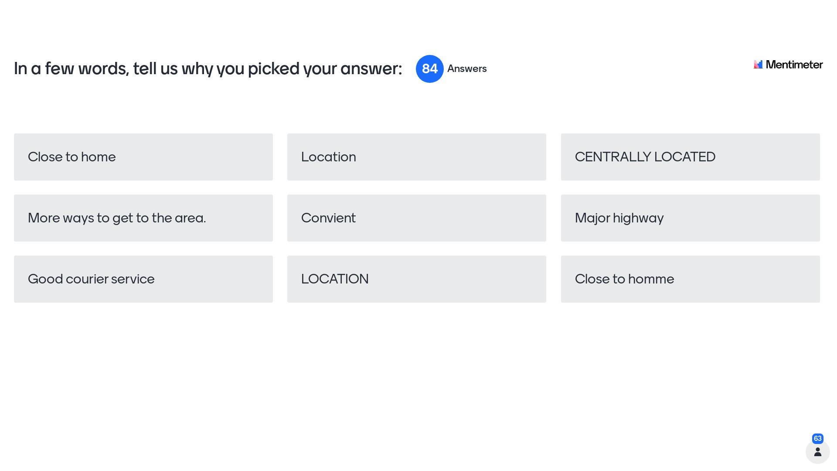837x471 pixels.
Task: Click the word "courier" in the response
Action: pyautogui.click(x=86, y=279)
